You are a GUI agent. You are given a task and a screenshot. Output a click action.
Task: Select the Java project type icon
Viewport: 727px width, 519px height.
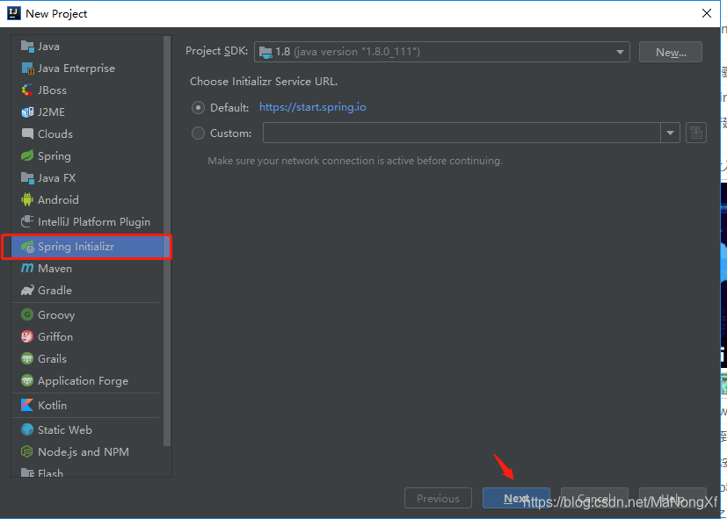(x=27, y=47)
